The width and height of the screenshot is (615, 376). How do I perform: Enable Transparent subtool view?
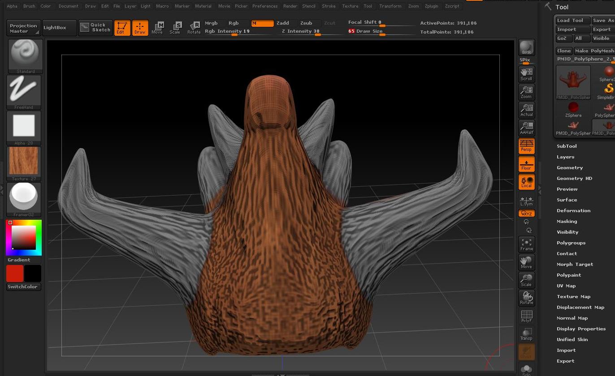click(x=526, y=333)
